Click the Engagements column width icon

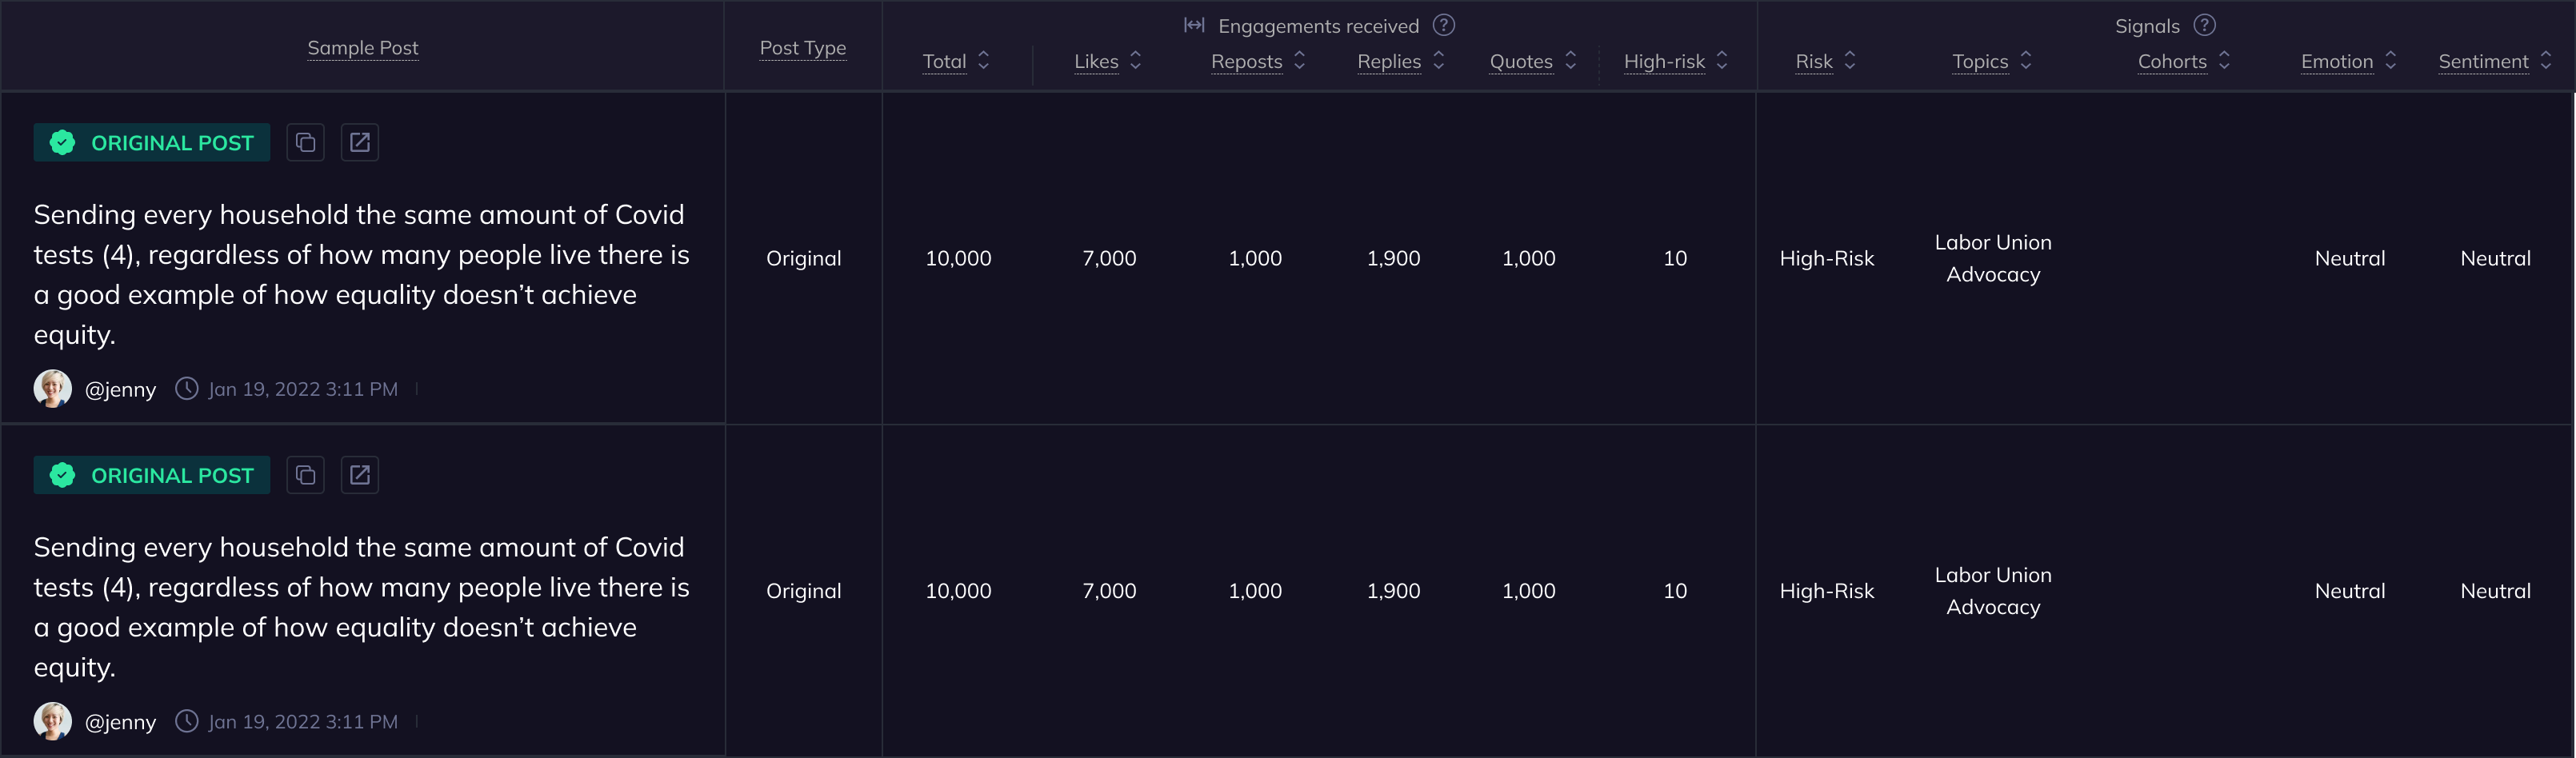[1194, 25]
